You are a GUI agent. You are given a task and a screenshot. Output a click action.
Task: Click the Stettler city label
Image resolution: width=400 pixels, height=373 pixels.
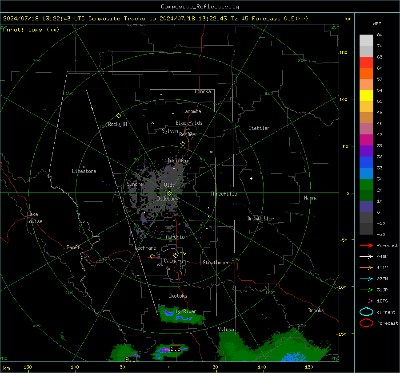pyautogui.click(x=259, y=128)
